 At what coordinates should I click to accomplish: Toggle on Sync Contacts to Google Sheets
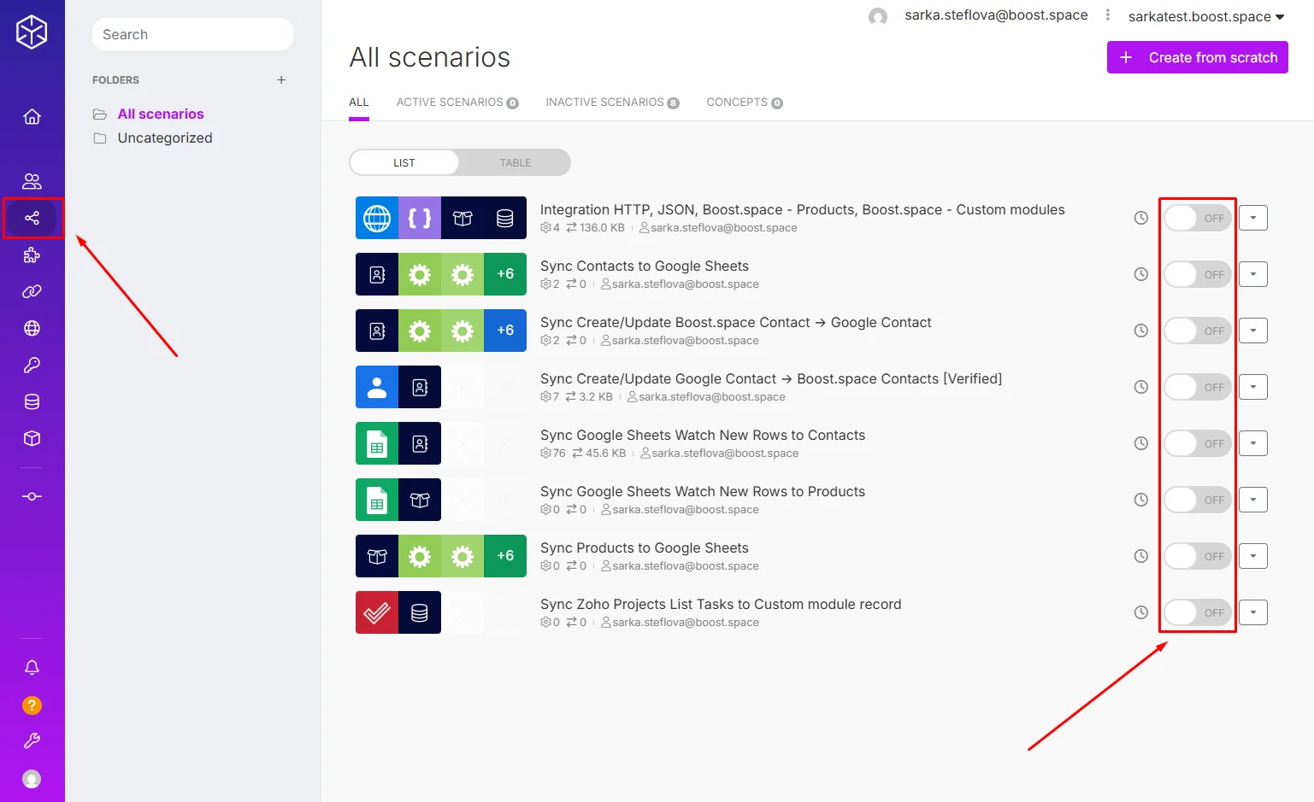click(x=1198, y=274)
